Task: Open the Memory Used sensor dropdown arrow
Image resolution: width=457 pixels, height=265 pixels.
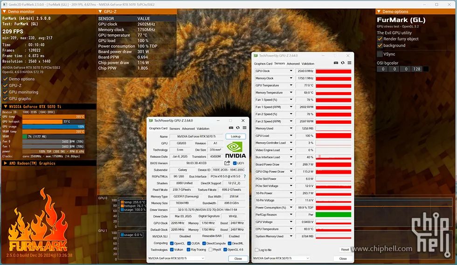Action: [291, 128]
